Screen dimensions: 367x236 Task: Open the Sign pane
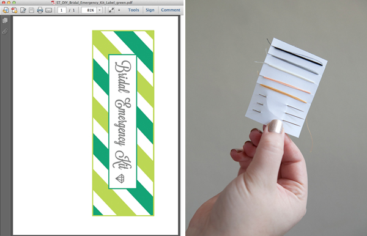pyautogui.click(x=150, y=10)
